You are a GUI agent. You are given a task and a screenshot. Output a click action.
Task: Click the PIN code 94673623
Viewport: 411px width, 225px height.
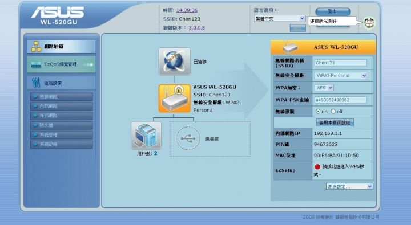(325, 144)
